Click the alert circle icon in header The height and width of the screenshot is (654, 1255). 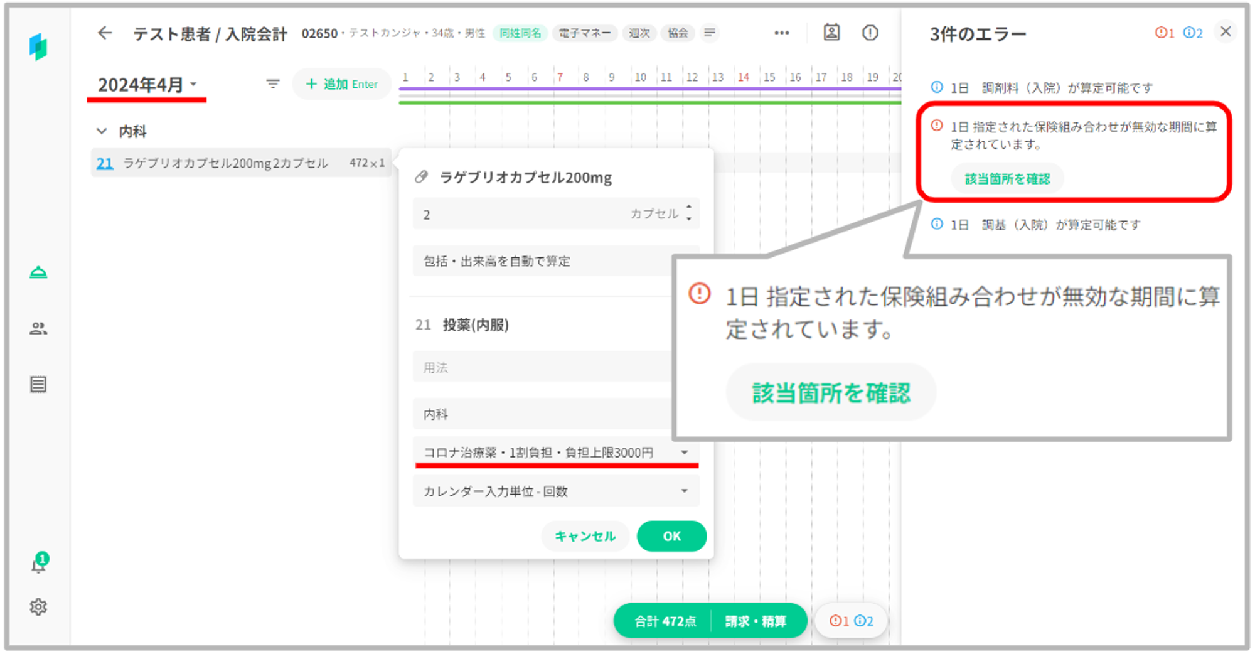point(870,33)
